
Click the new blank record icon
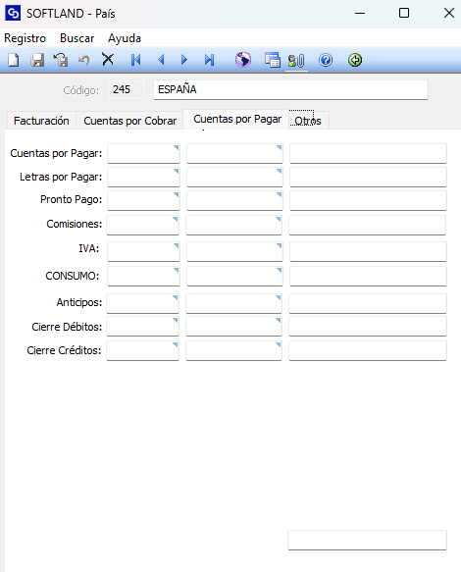14,60
